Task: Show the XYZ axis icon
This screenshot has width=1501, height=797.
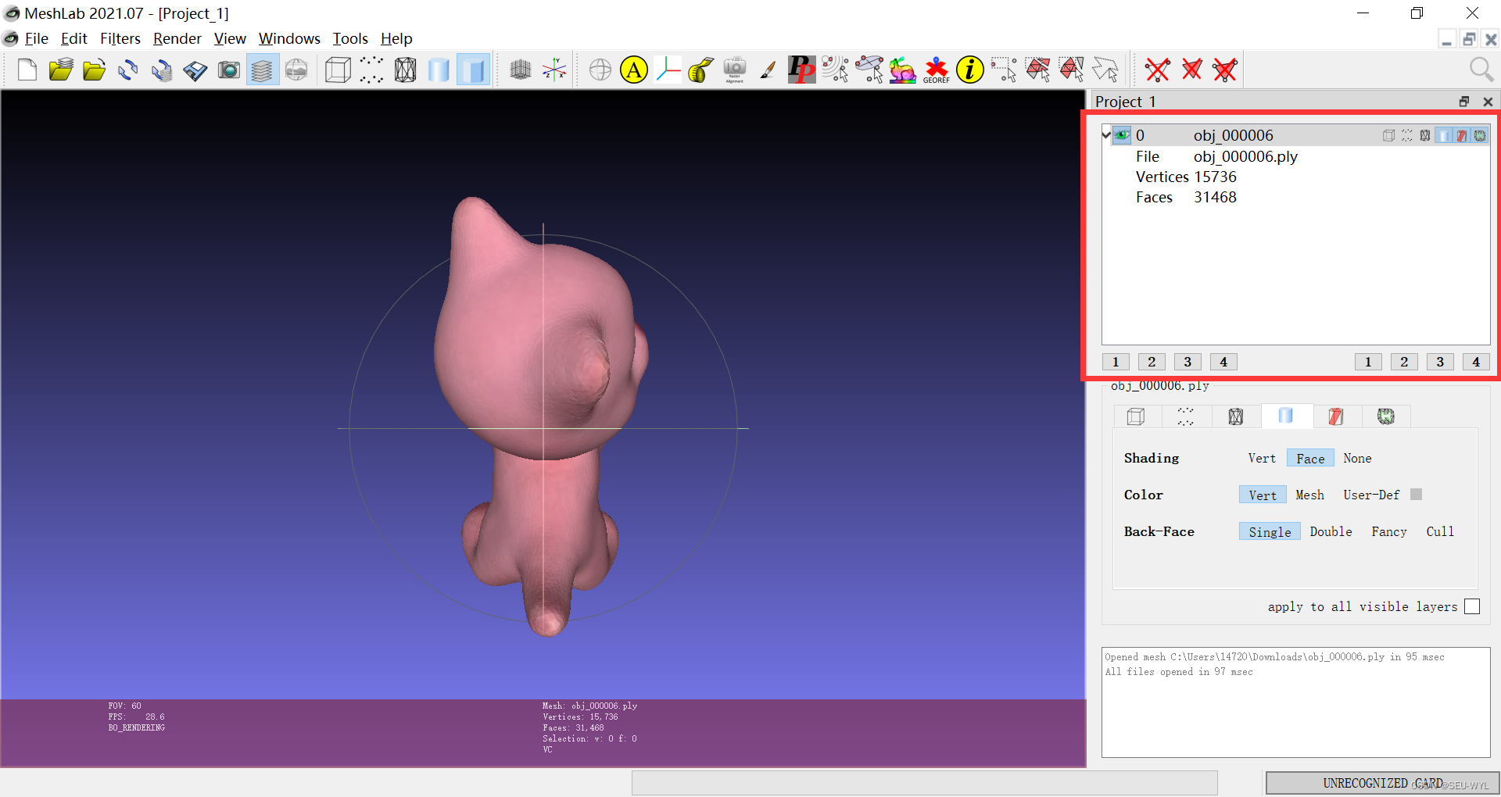Action: click(x=554, y=70)
